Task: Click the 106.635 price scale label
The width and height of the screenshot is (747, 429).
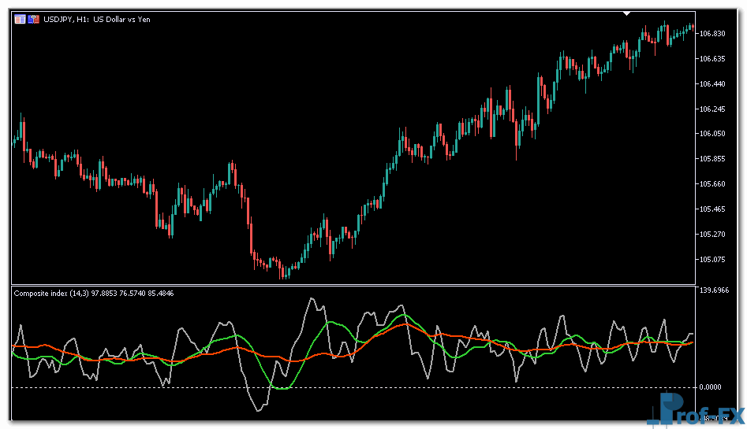Action: [x=712, y=58]
